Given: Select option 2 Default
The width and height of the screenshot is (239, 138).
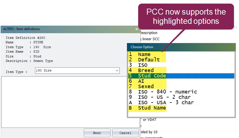Looking at the screenshot, I should [x=181, y=60].
